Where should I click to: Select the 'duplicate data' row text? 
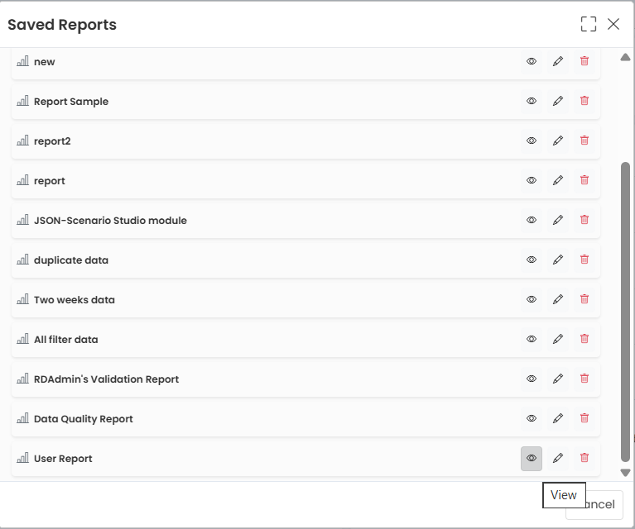(x=71, y=260)
